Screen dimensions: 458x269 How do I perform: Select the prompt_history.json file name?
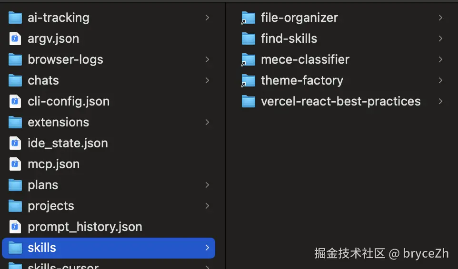tap(85, 227)
